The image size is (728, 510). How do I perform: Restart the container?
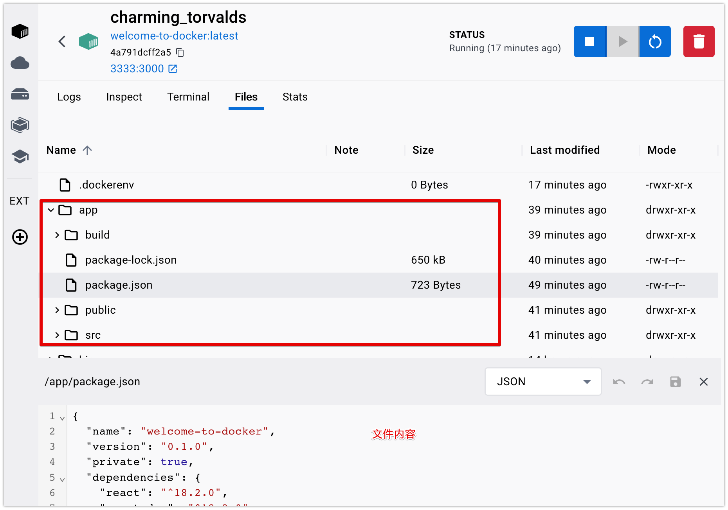(x=655, y=41)
